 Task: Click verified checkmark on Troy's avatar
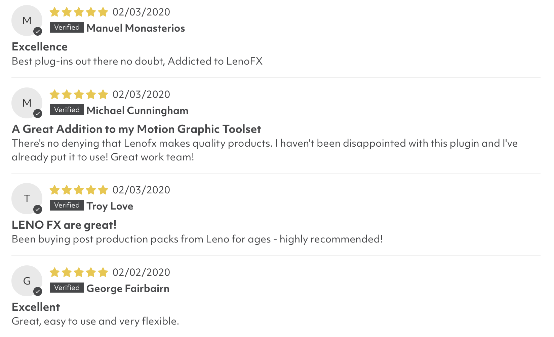tap(38, 210)
